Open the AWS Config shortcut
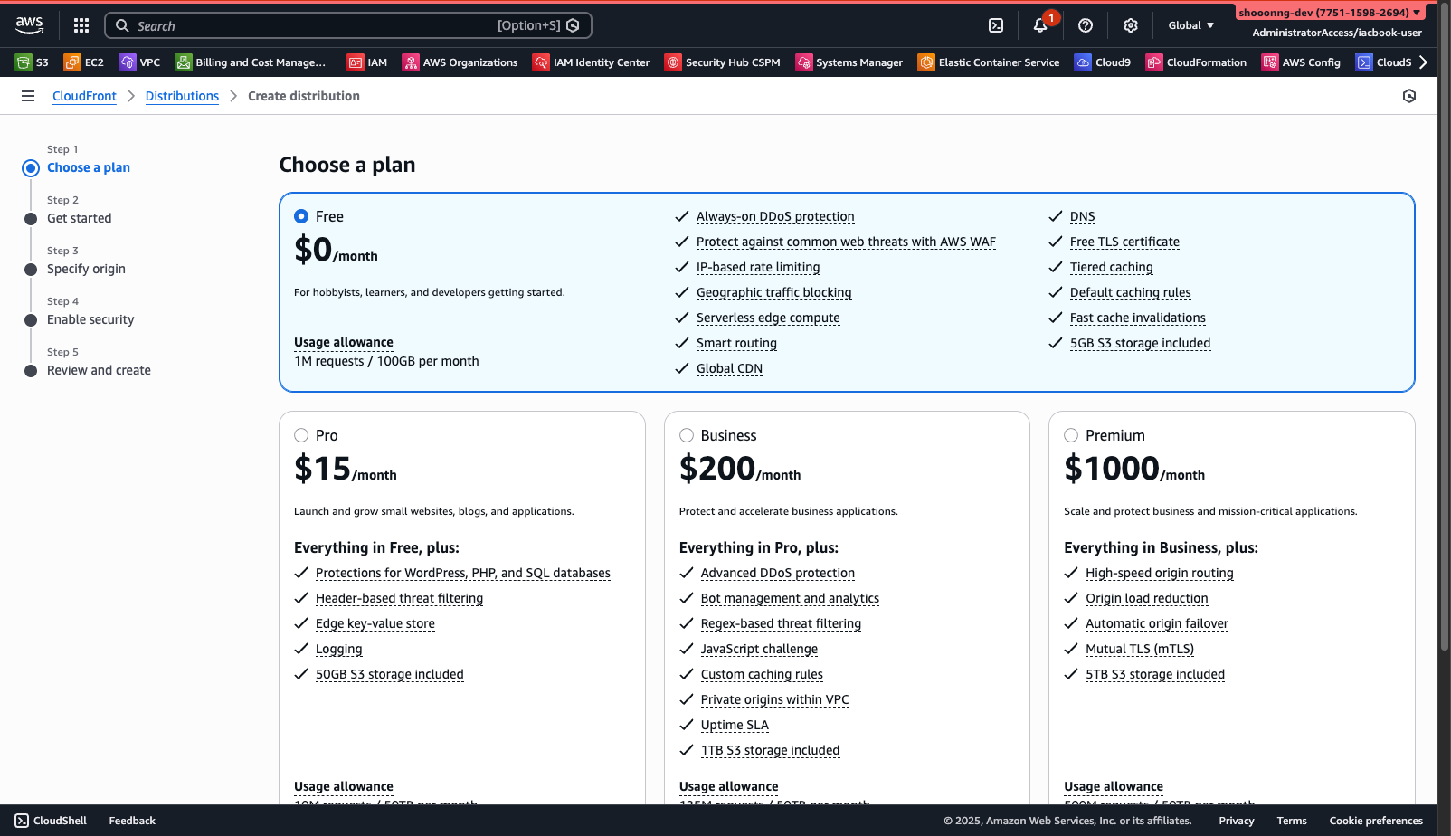The width and height of the screenshot is (1451, 836). [1302, 62]
